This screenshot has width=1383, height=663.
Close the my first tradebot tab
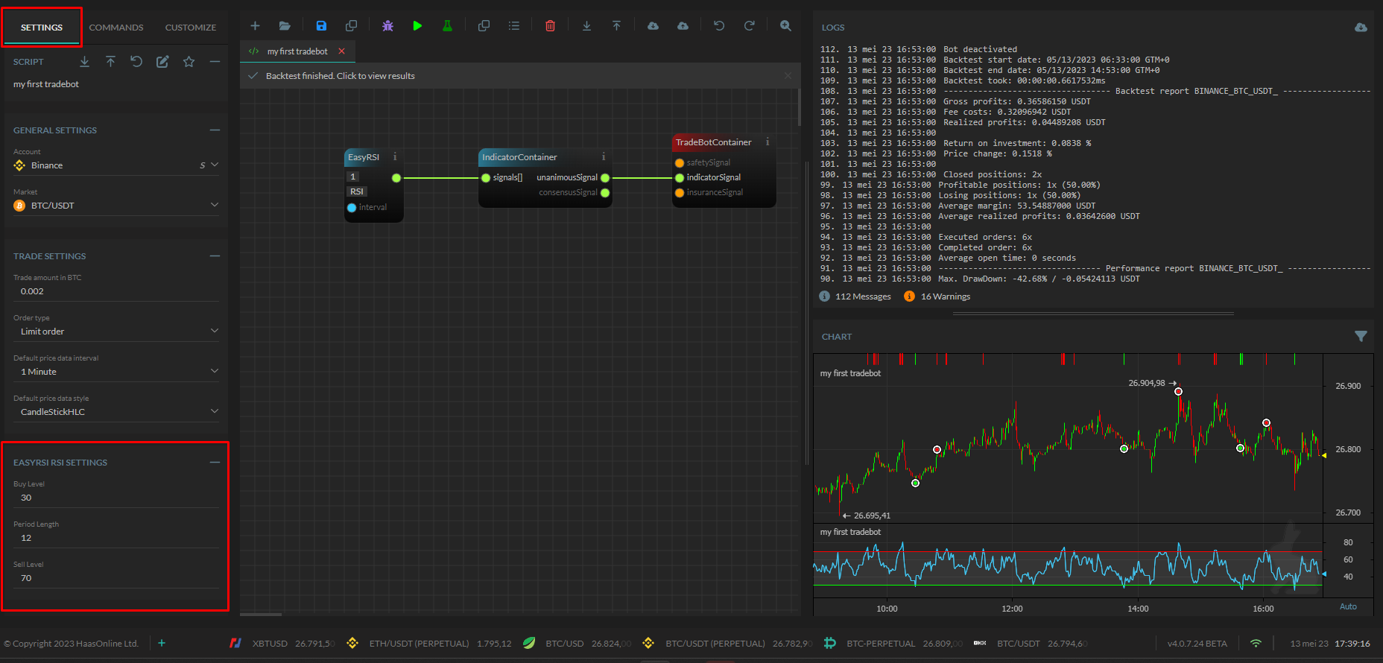[x=342, y=51]
